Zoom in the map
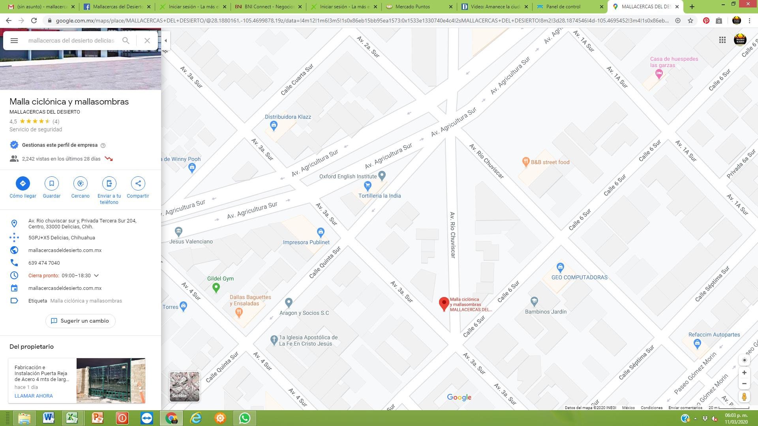The height and width of the screenshot is (426, 758). [x=744, y=373]
